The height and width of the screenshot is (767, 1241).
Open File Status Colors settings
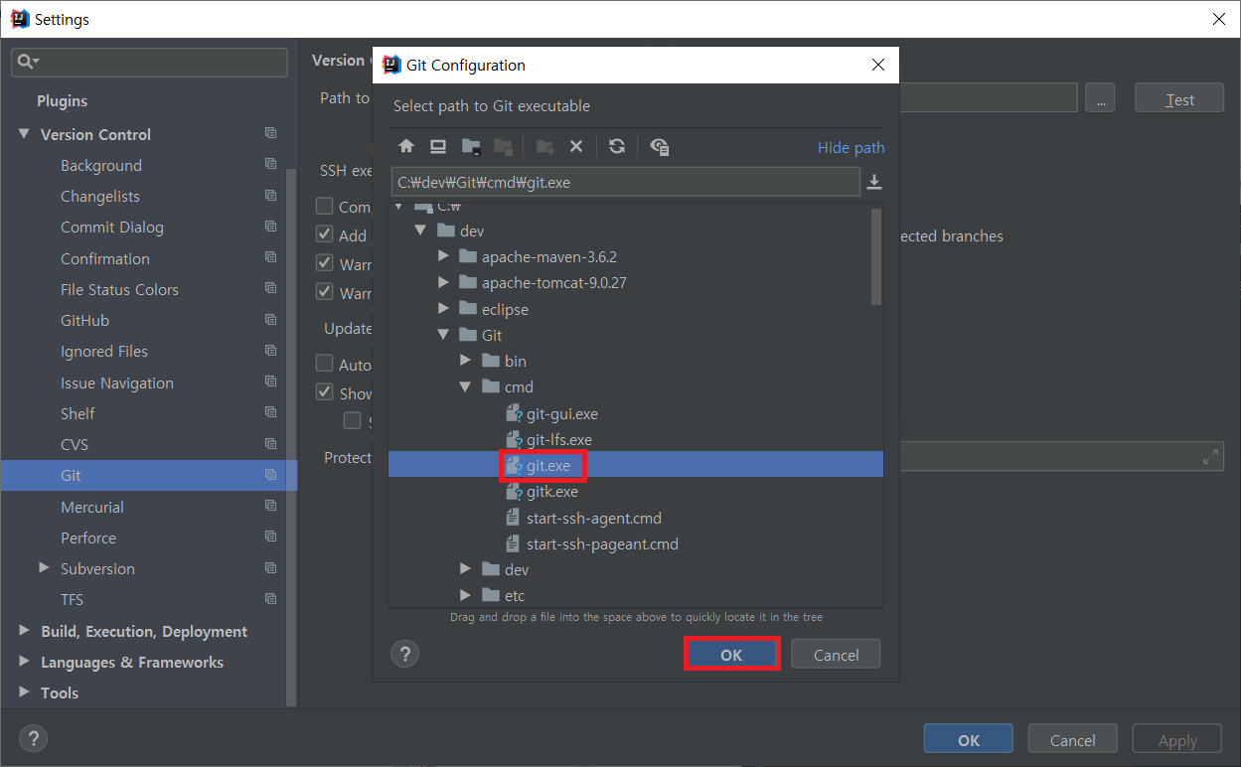click(x=119, y=289)
